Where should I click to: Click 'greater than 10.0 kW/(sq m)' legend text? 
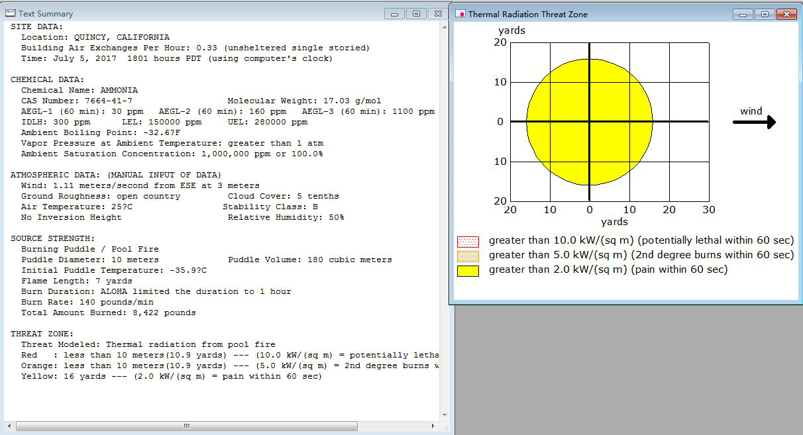(x=641, y=240)
